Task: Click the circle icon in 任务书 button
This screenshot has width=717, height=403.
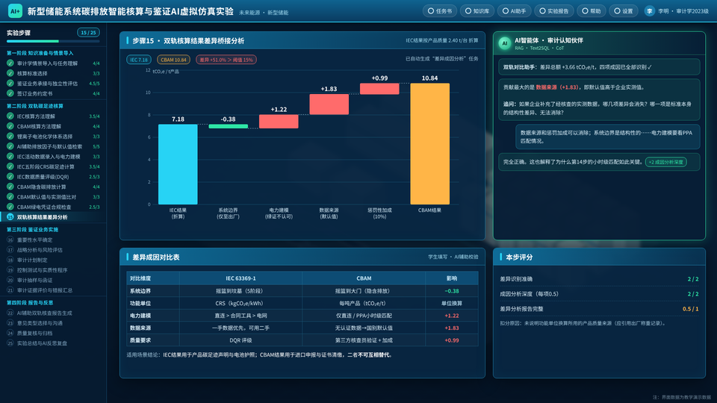Action: coord(431,11)
